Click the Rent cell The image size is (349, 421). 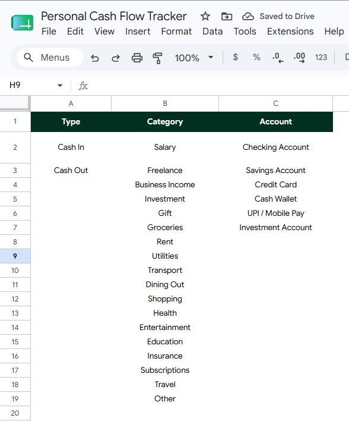(x=165, y=241)
